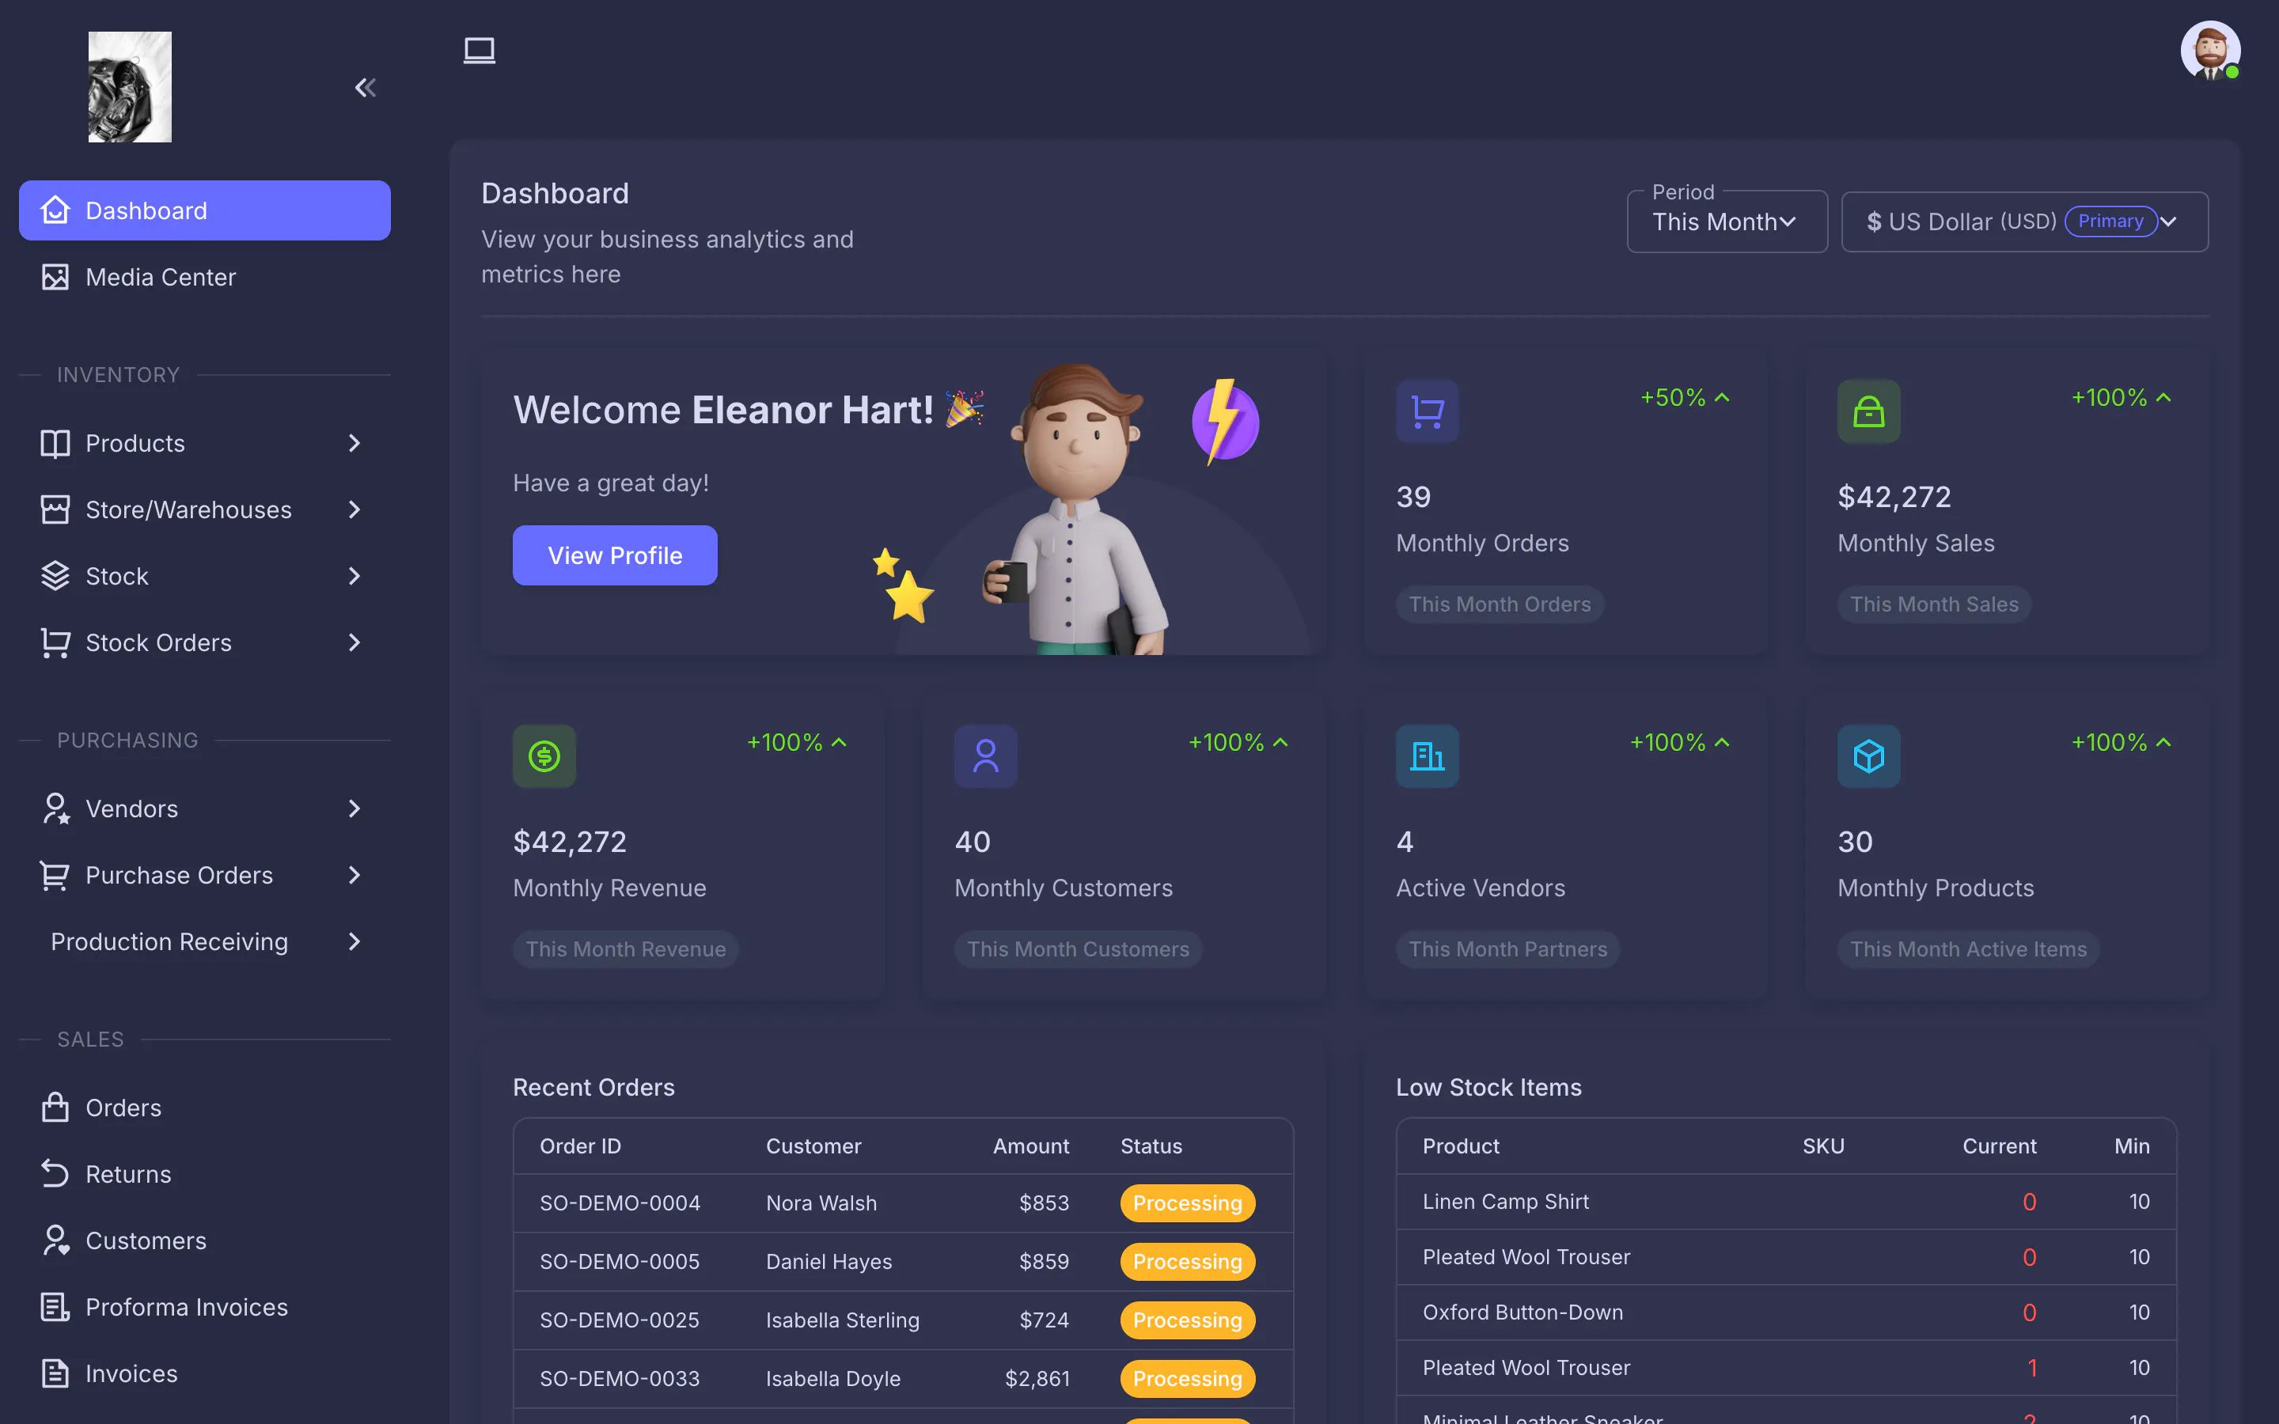2279x1424 pixels.
Task: Select Returns in the Sales section
Action: click(204, 1173)
